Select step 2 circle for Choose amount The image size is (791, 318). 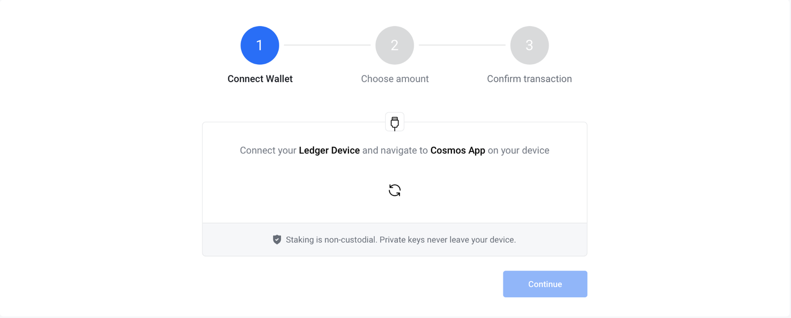394,45
